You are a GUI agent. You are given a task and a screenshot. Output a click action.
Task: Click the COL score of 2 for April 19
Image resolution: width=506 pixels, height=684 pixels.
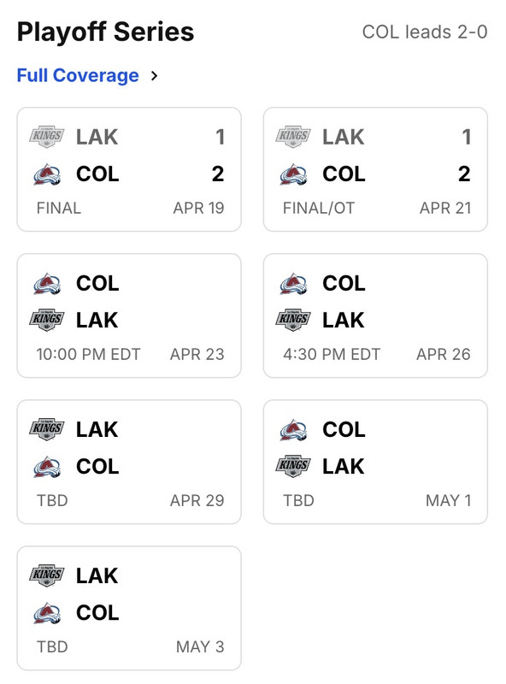224,174
